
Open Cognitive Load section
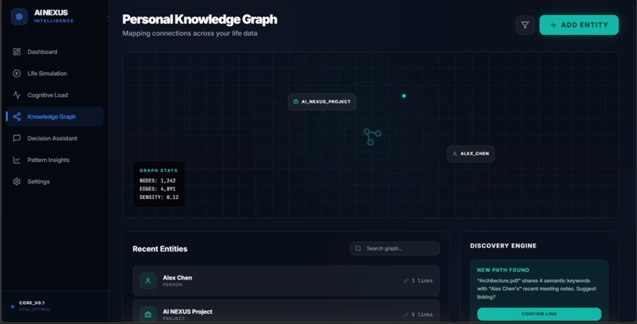[x=55, y=95]
